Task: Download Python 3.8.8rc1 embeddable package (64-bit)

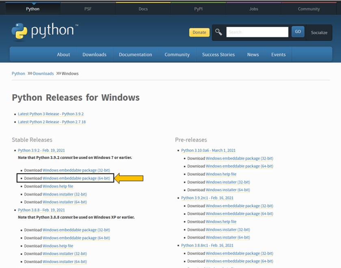Action: tap(240, 261)
